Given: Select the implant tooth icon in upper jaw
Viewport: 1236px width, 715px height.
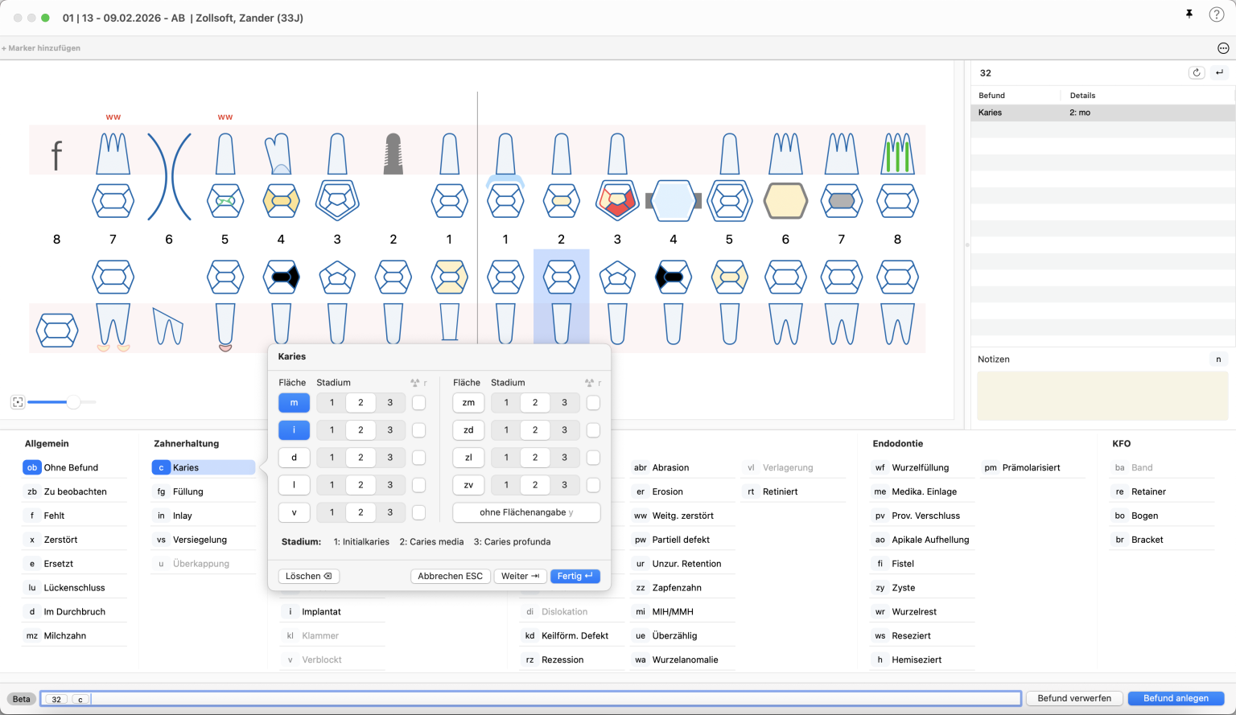Looking at the screenshot, I should tap(393, 154).
